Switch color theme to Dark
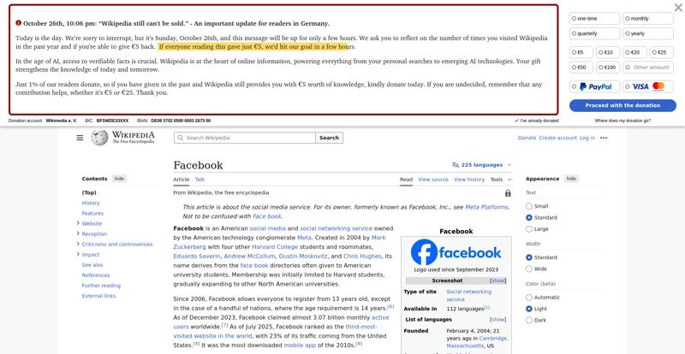Viewport: 685px width, 354px height. [x=529, y=320]
